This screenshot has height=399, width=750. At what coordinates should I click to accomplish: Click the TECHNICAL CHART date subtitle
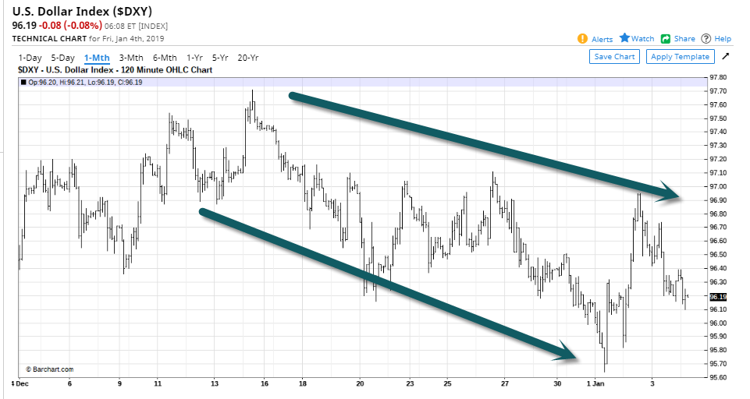[x=88, y=39]
